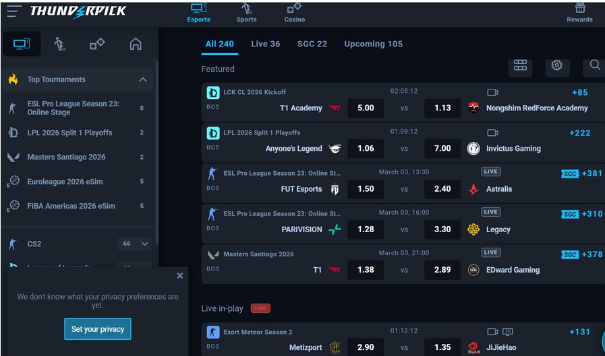Bet on JiJieHao at 1.35
This screenshot has width=605, height=356.
coord(442,347)
